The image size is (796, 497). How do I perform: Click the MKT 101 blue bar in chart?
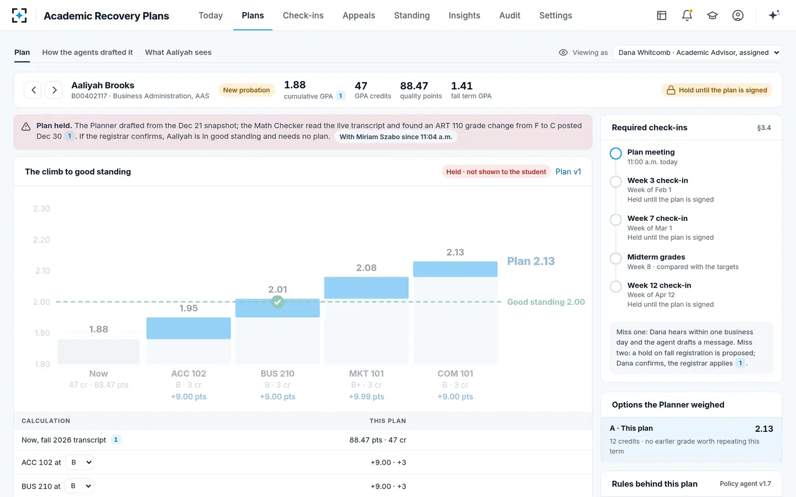pyautogui.click(x=366, y=288)
